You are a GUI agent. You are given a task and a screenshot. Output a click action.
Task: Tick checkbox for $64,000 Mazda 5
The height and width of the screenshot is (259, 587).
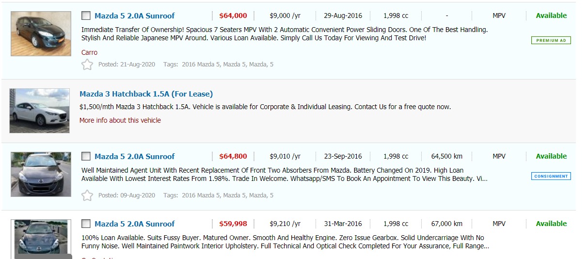point(86,16)
